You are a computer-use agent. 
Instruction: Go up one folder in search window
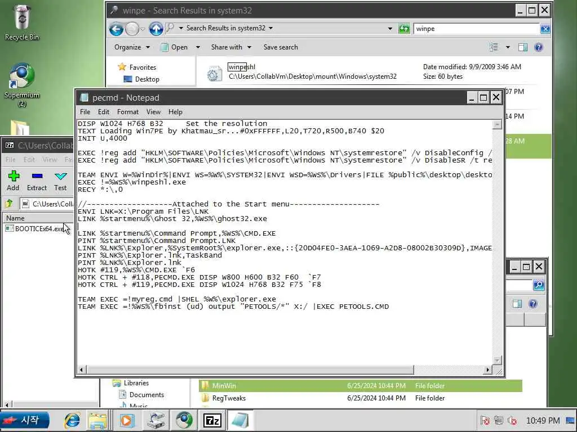(156, 29)
